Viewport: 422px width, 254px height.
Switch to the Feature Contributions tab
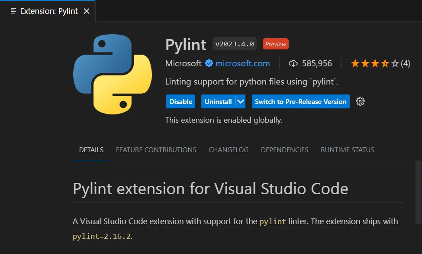tap(156, 150)
